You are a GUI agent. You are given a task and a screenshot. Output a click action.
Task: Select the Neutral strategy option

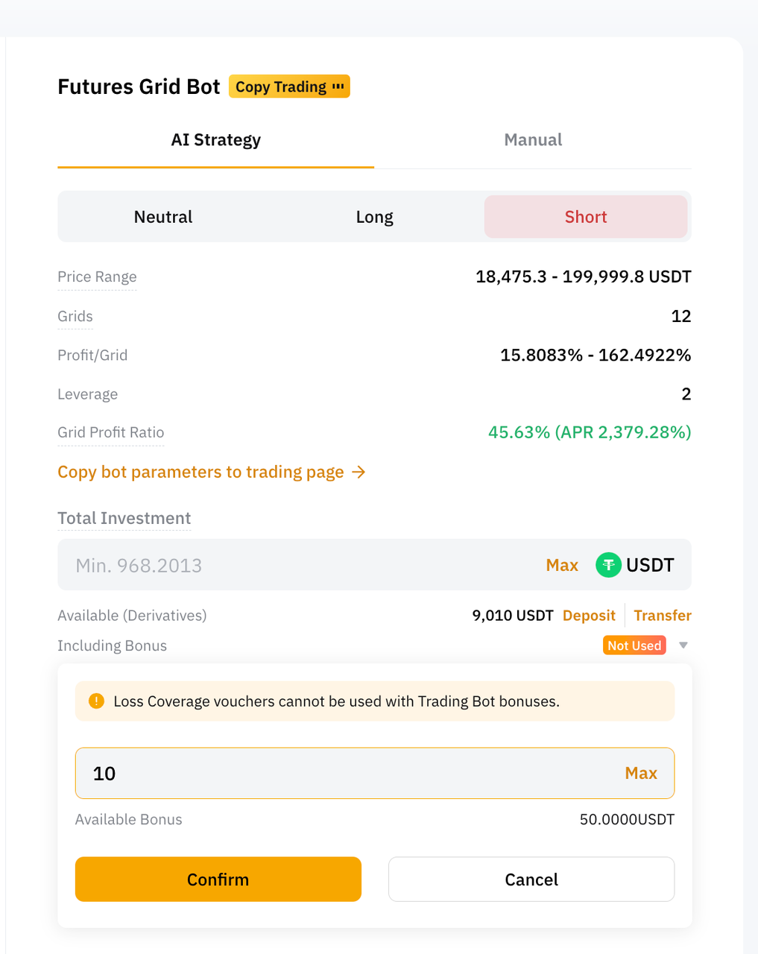[163, 217]
